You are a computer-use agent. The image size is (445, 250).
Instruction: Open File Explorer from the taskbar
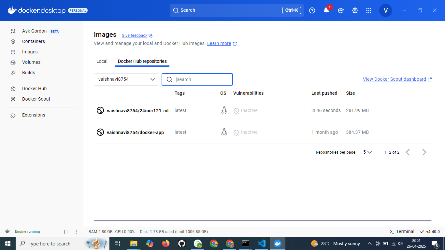click(134, 243)
